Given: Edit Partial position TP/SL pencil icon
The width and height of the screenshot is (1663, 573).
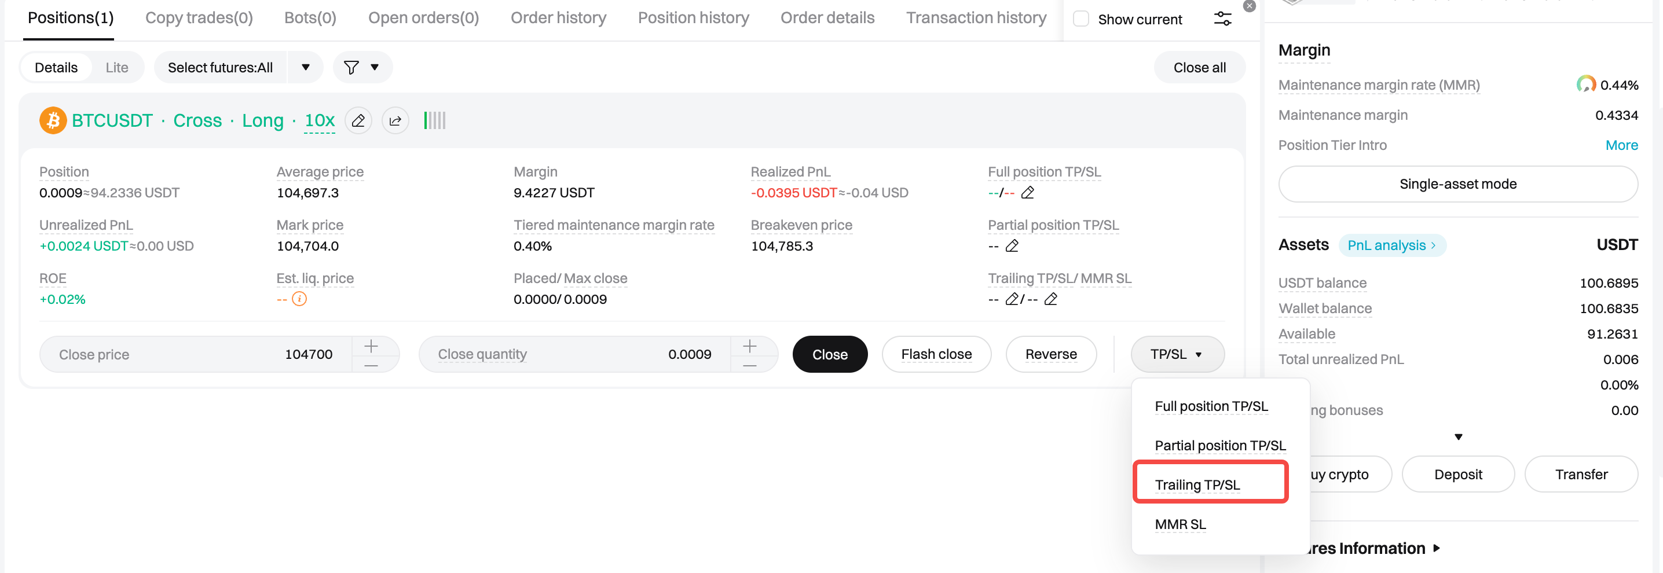Looking at the screenshot, I should pos(1012,246).
